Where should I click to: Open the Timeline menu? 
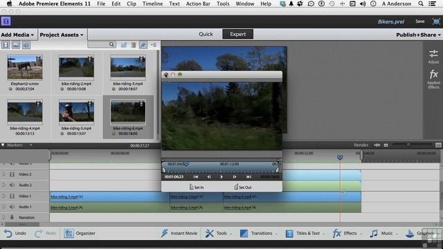(x=152, y=3)
